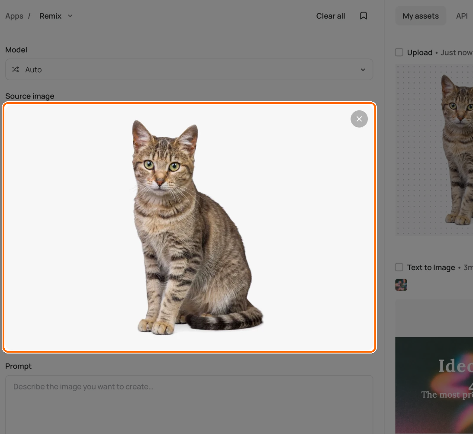Screen dimensions: 473x434
Task: Switch to the API tab
Action: [462, 16]
